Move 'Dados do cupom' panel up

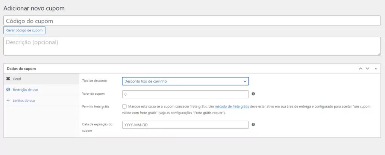pyautogui.click(x=361, y=69)
